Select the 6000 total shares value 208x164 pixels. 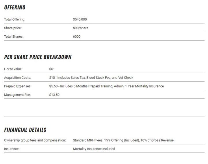pyautogui.click(x=77, y=37)
